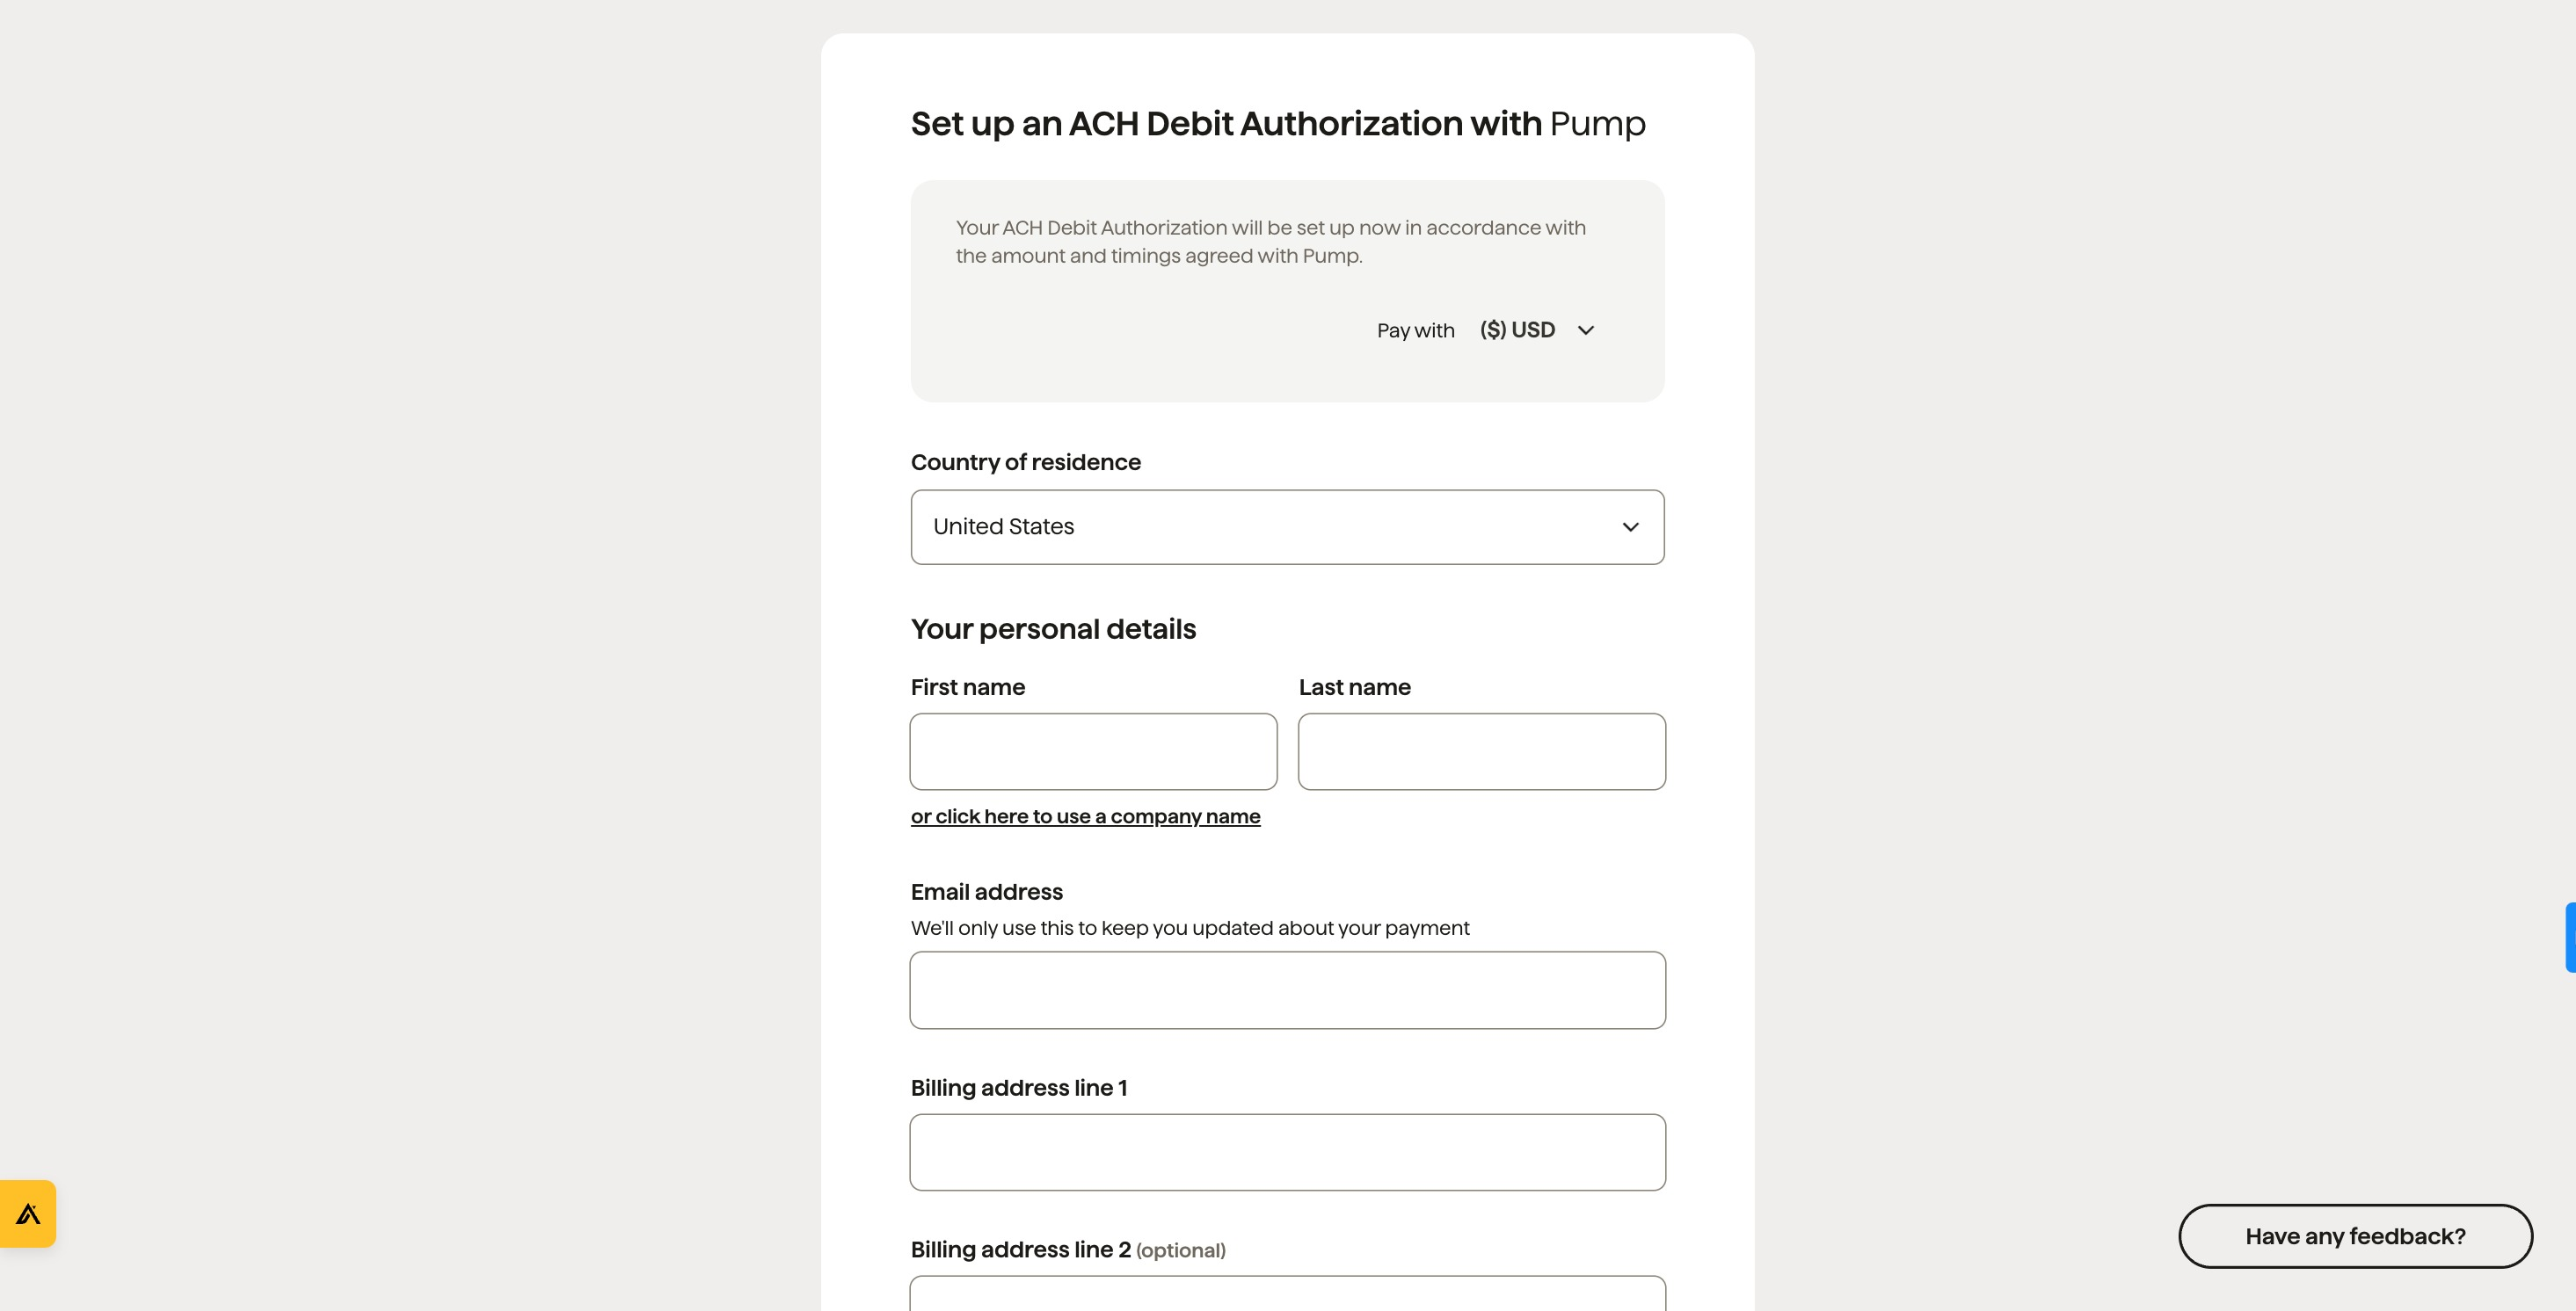Focus the Last name input field
The image size is (2576, 1311).
1481,751
